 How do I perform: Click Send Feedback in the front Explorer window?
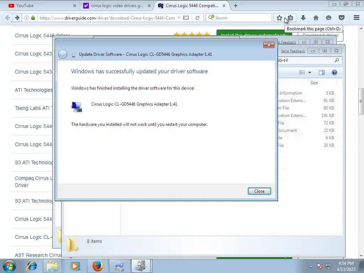(293, 51)
